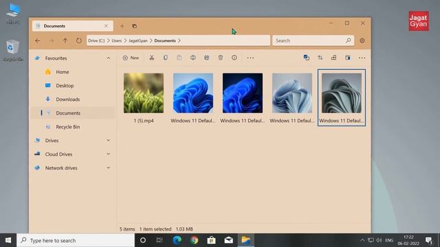Open the far-right toolbar more options menu
The height and width of the screenshot is (247, 440).
pyautogui.click(x=362, y=58)
